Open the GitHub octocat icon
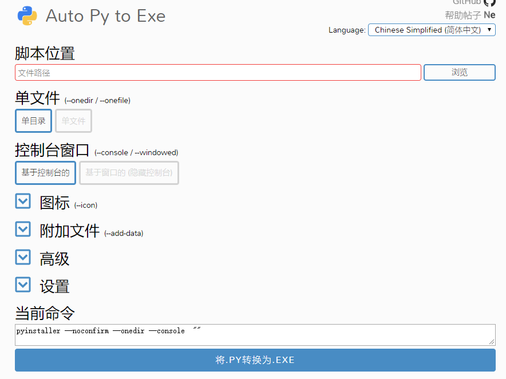This screenshot has height=379, width=506. tap(490, 3)
